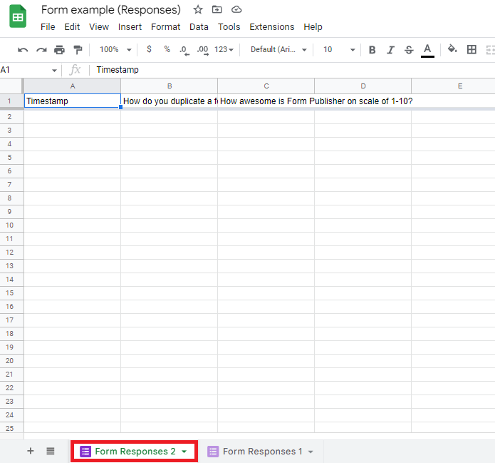
Task: Open the File menu
Action: tap(48, 27)
